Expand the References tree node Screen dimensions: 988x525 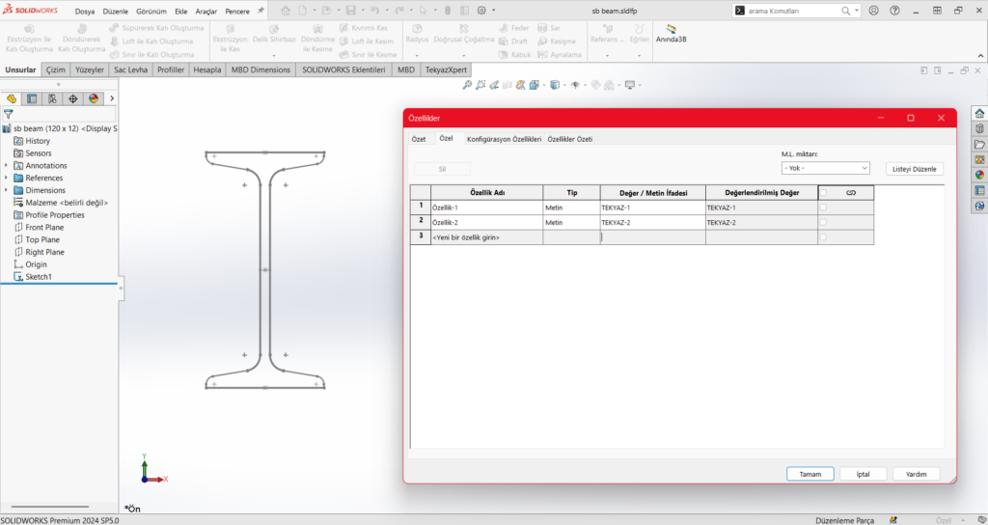[7, 178]
